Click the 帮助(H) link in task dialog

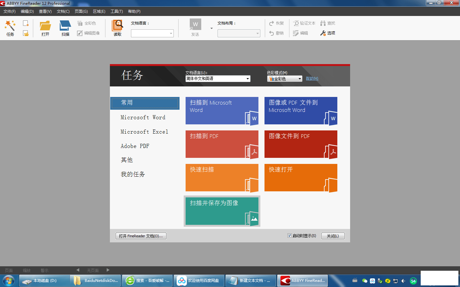[312, 78]
